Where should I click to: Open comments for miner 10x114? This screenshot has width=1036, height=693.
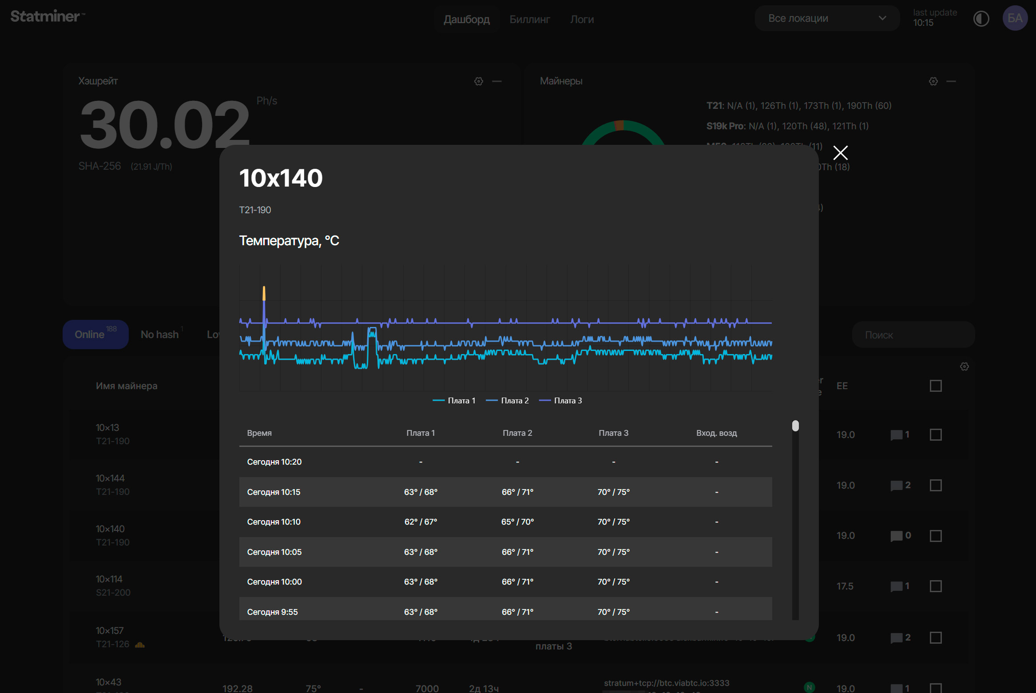point(901,586)
